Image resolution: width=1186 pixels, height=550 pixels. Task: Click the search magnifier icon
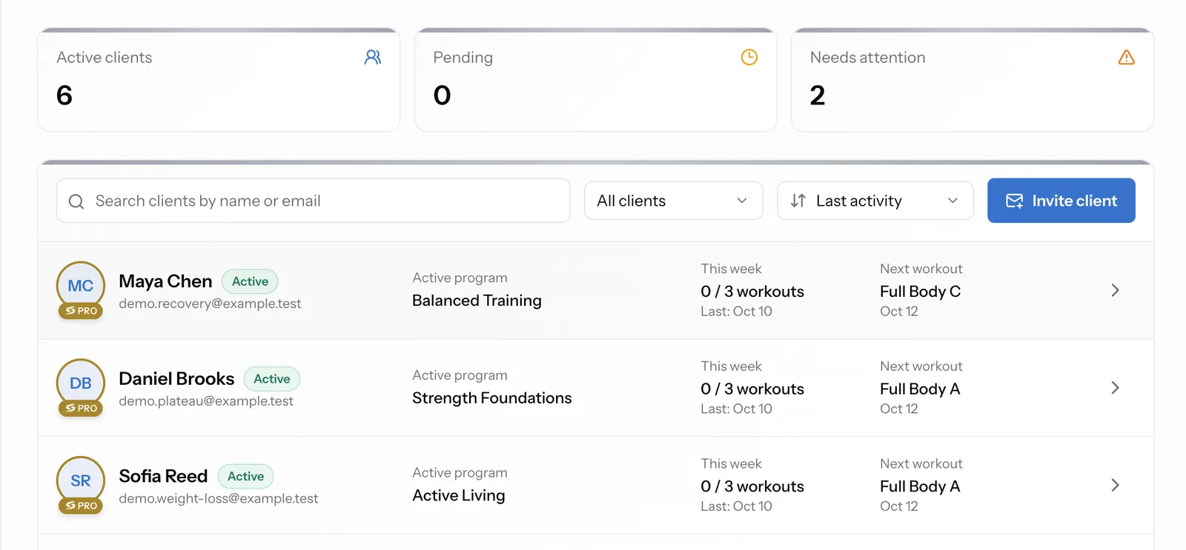[x=76, y=201]
